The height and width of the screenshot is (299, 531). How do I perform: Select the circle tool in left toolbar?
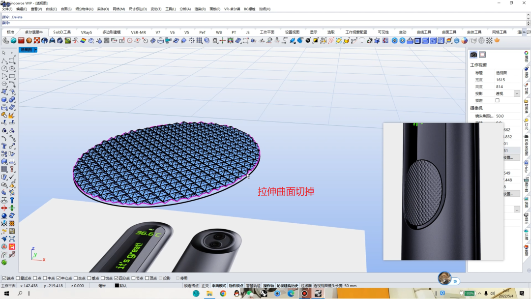[x=4, y=68]
